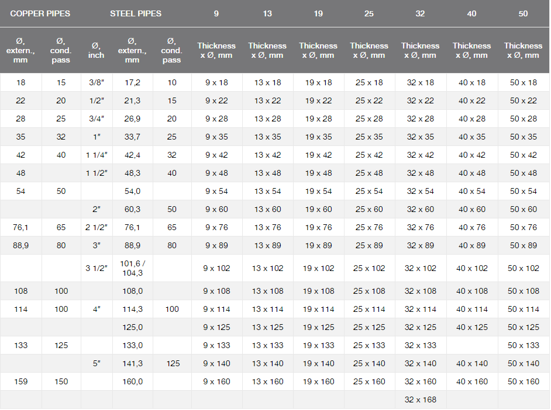
Task: Click the "40 x 125" cell
Action: click(471, 327)
